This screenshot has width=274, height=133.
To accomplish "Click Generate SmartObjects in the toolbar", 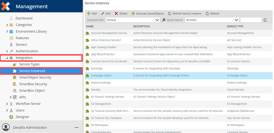I will [148, 13].
